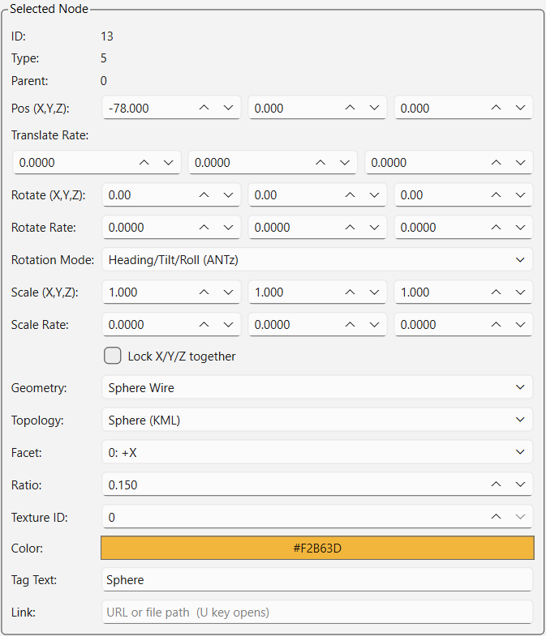Screen dimensions: 546x636
Task: Increase second Translate Rate value
Action: click(x=320, y=163)
